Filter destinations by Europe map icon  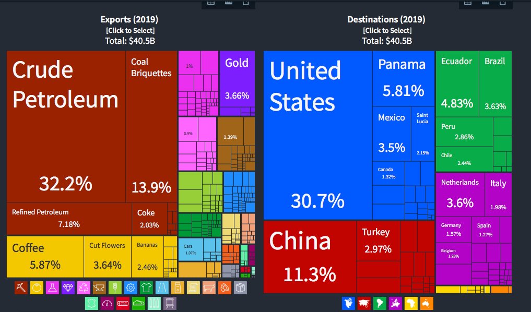click(x=395, y=303)
